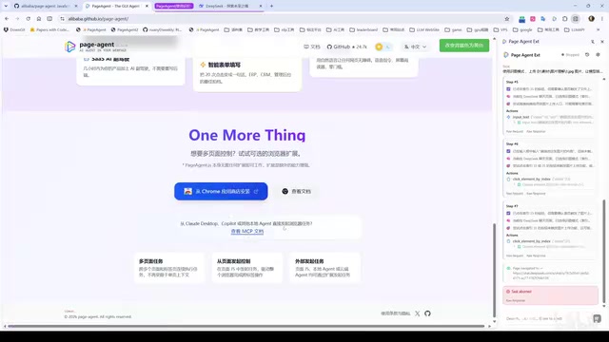Image resolution: width=609 pixels, height=342 pixels.
Task: Click the Task aborted message
Action: click(x=550, y=295)
